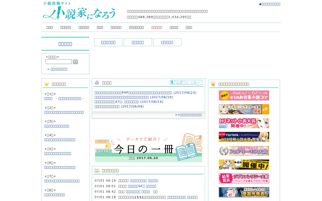Open the ラブファンタジー大賞 results banner
This screenshot has height=201, width=322.
pyautogui.click(x=244, y=178)
